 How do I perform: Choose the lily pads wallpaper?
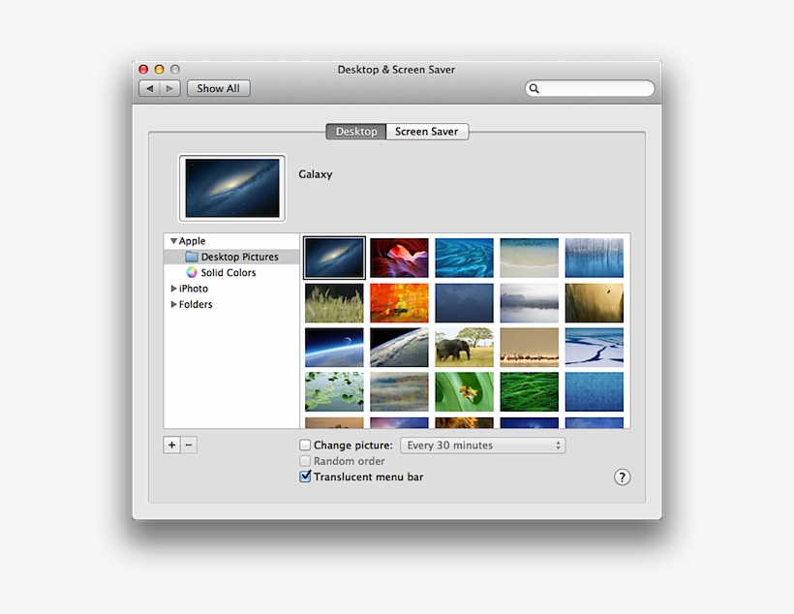(x=334, y=392)
